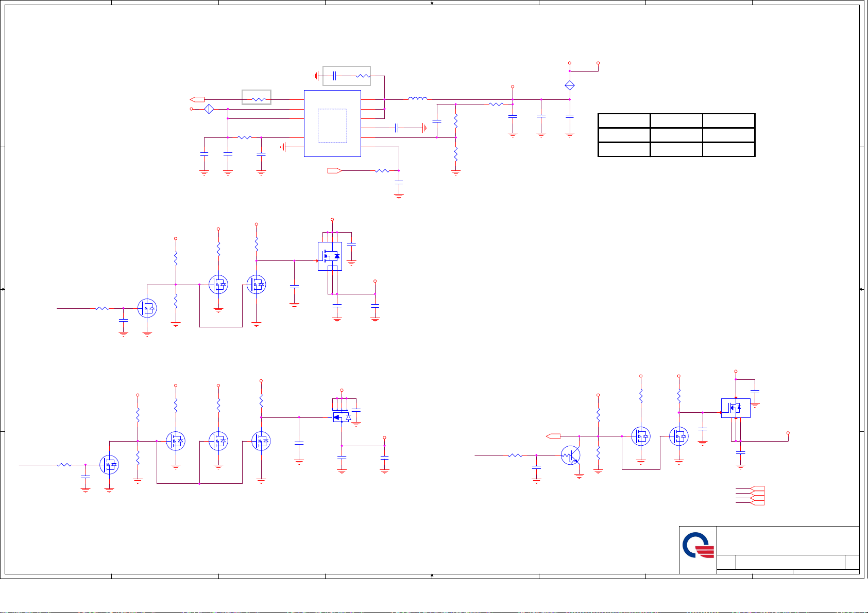Click the NPN transistor symbol with built-in resistors
Image resolution: width=868 pixels, height=613 pixels.
pos(571,456)
